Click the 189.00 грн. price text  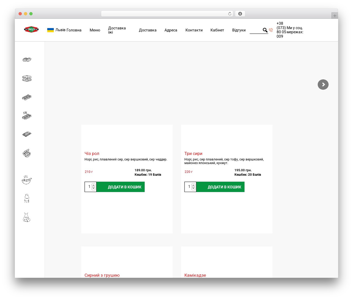143,170
